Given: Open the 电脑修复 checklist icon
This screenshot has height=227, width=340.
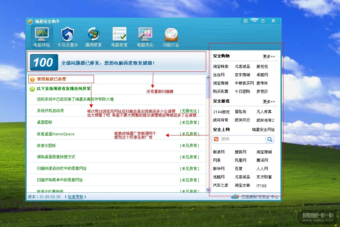Looking at the screenshot, I should click(119, 34).
